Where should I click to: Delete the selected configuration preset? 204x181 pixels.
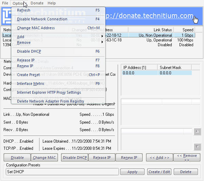186,172
